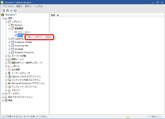165x119 pixels.
Task: Collapse the 営業書類 folder node
Action: pos(9,28)
